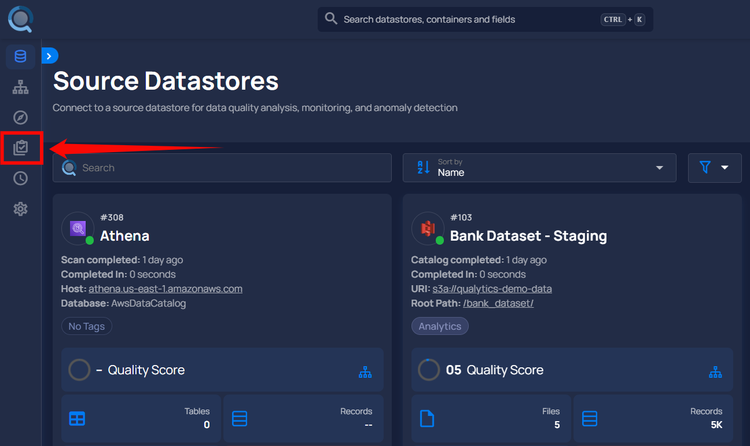This screenshot has height=446, width=750.
Task: Click the "Scan completed: 1 day ago" text
Action: [x=122, y=260]
